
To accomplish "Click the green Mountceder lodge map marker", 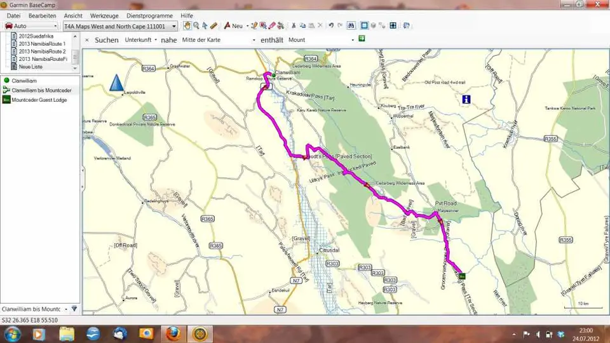I will pyautogui.click(x=462, y=276).
